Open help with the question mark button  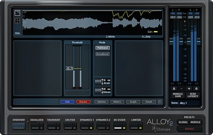[x=160, y=102]
